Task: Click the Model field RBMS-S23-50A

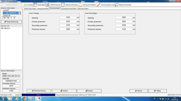Action: coord(11,76)
